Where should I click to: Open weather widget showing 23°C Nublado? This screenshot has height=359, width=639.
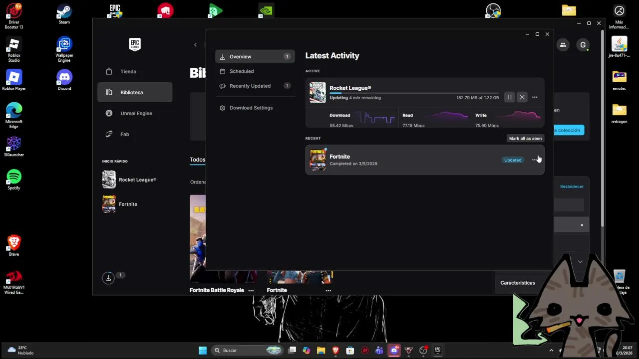(x=20, y=351)
